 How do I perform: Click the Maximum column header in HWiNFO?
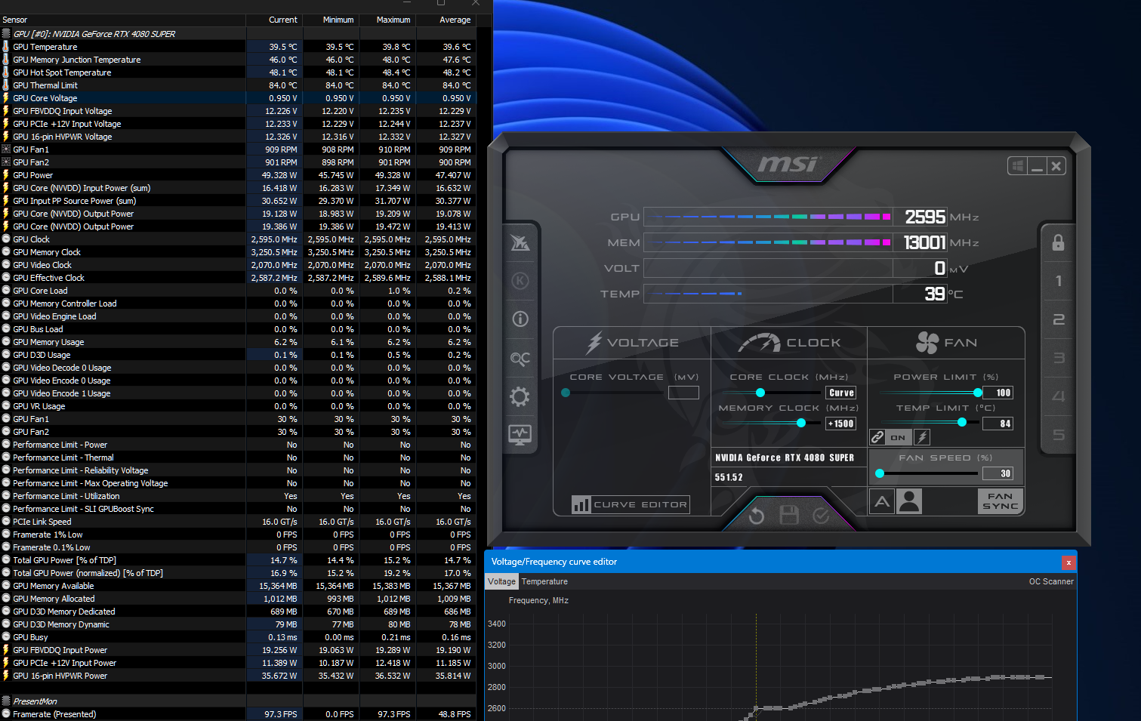[387, 20]
